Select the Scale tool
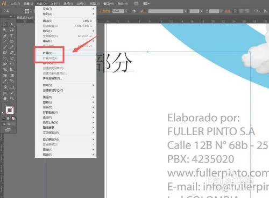 pyautogui.click(x=12, y=58)
